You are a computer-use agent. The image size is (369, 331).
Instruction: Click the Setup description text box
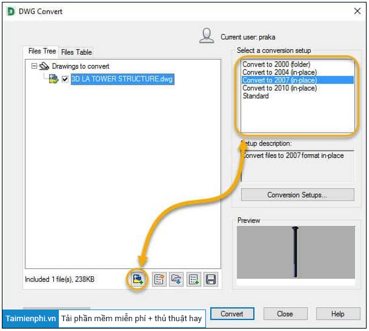(x=297, y=166)
